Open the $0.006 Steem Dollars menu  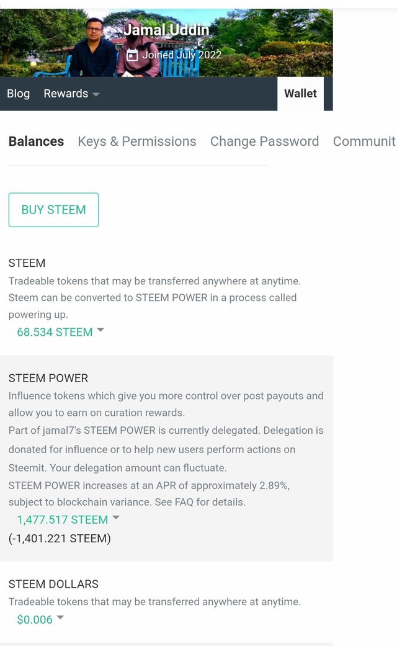tap(35, 619)
